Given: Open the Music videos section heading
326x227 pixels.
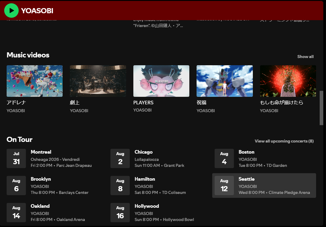Looking at the screenshot, I should click(28, 55).
